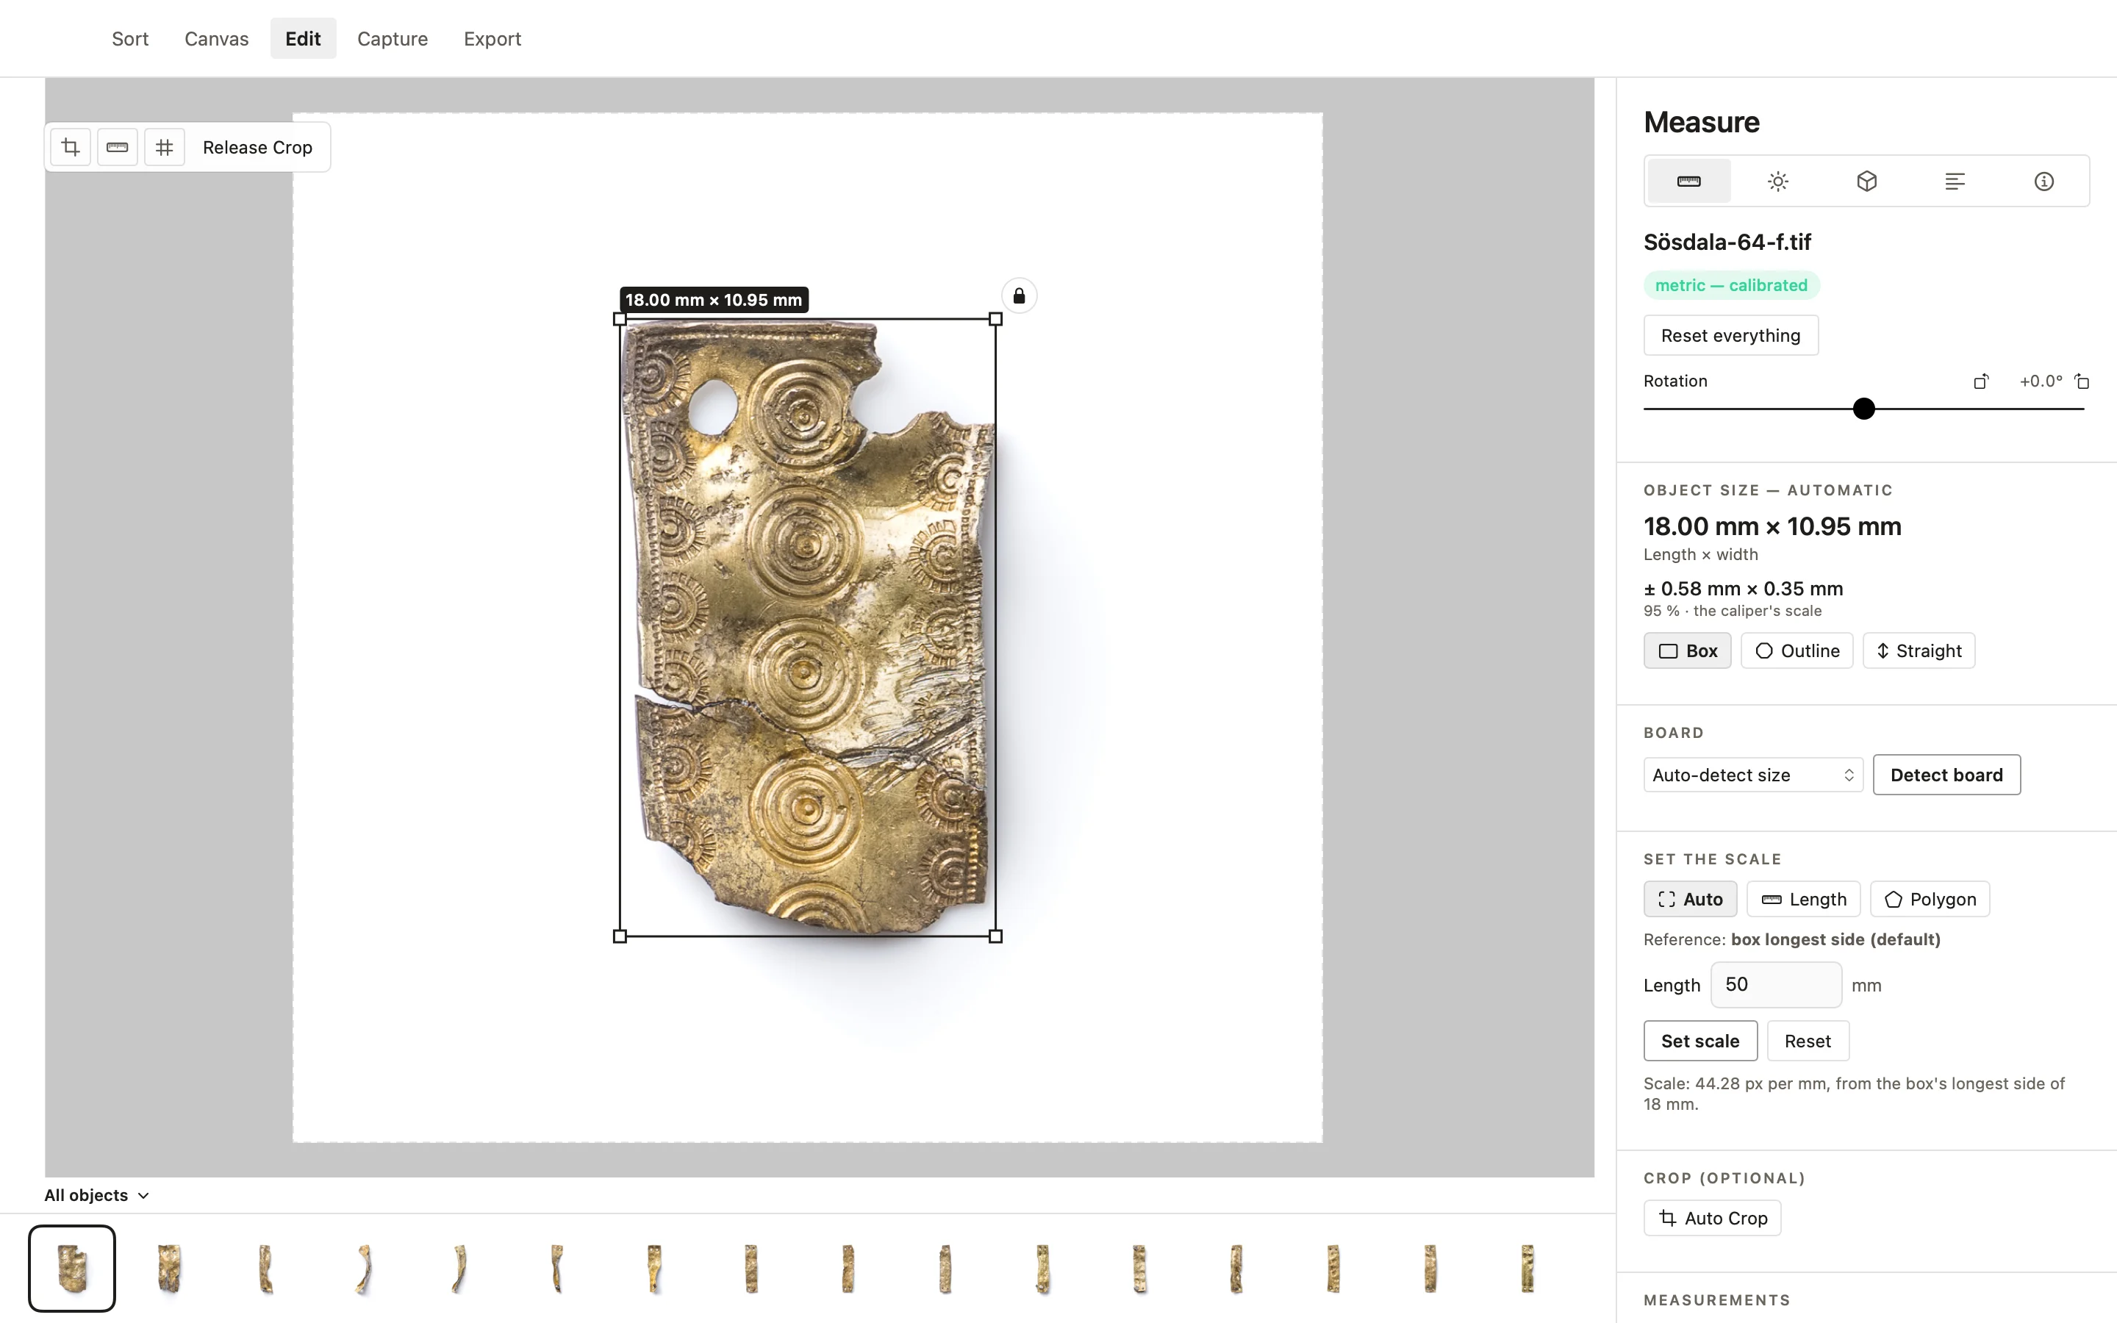Select Outline object size mode
This screenshot has width=2117, height=1323.
(1797, 650)
